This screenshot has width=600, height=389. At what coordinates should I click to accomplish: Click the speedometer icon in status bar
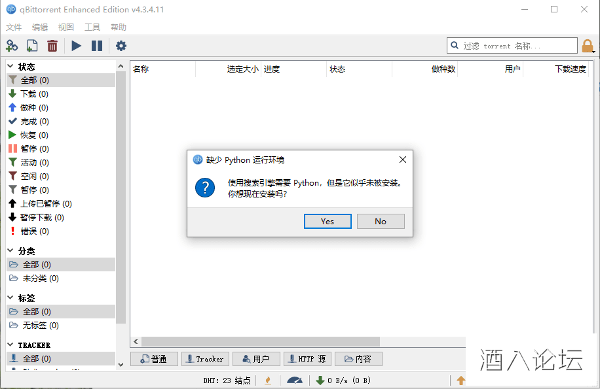tap(295, 381)
